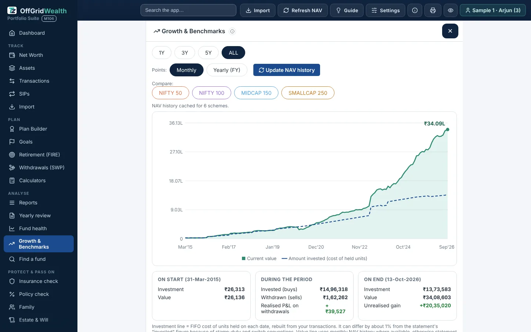The height and width of the screenshot is (332, 531).
Task: Open the Guide
Action: tap(347, 10)
